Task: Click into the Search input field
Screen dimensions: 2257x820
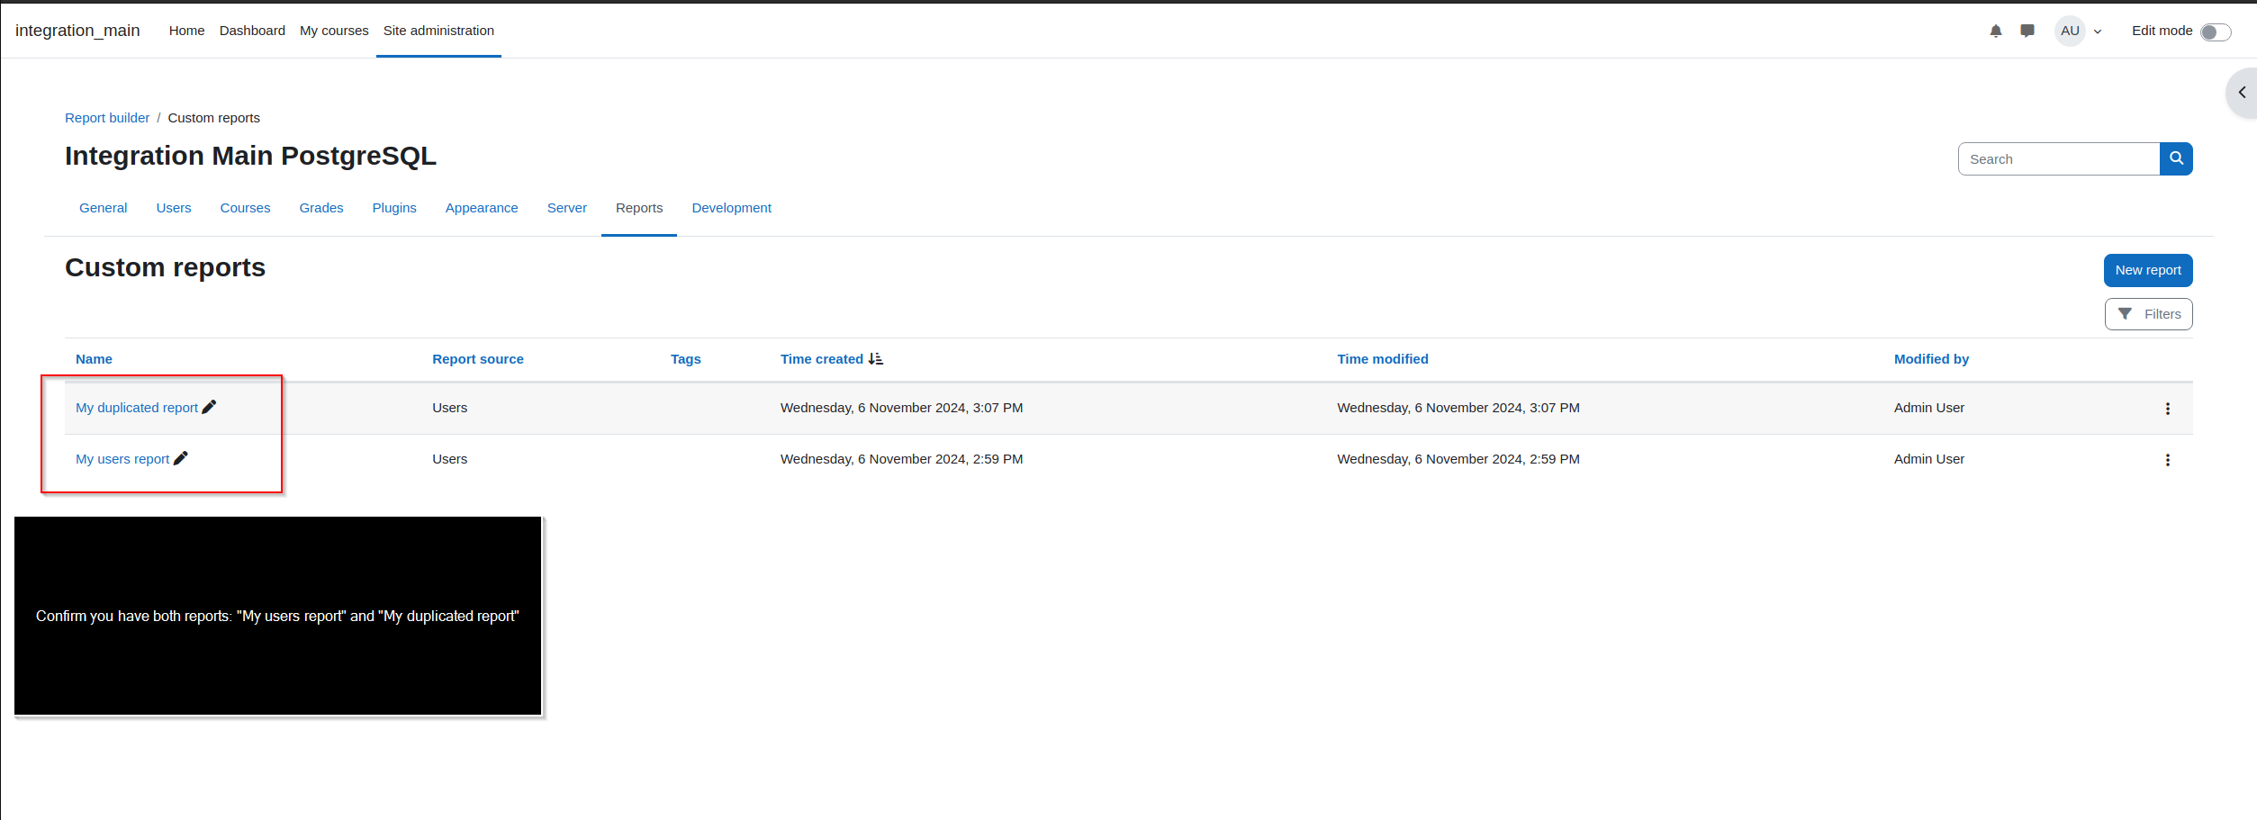Action: (2059, 159)
